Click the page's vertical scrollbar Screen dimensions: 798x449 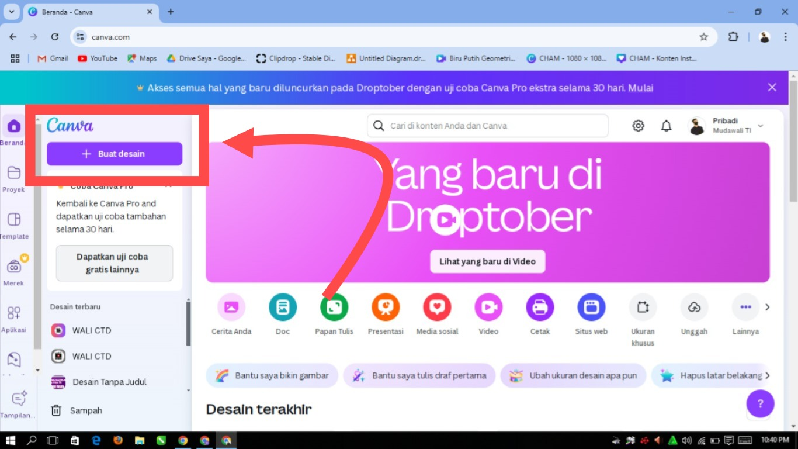click(x=793, y=140)
